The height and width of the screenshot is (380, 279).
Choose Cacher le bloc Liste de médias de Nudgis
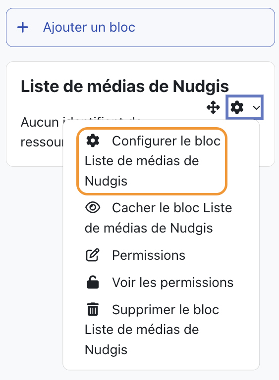[158, 218]
